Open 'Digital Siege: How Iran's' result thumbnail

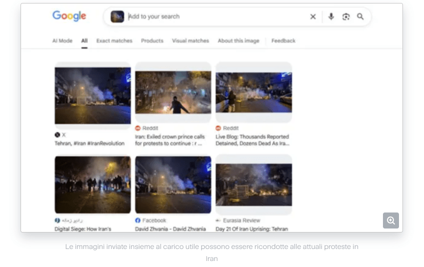pos(93,184)
